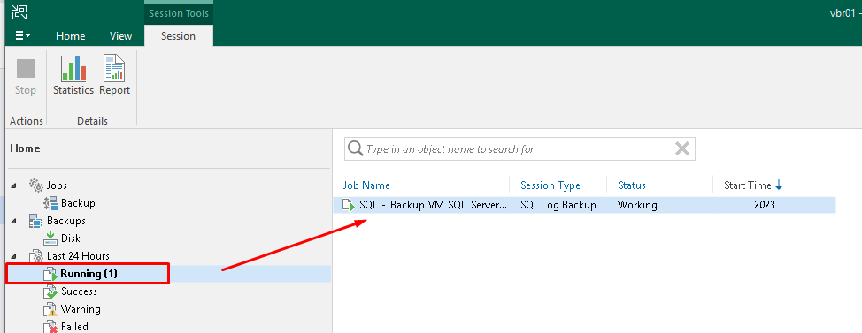Open the hamburger main menu button
This screenshot has height=333, width=862.
pos(22,35)
